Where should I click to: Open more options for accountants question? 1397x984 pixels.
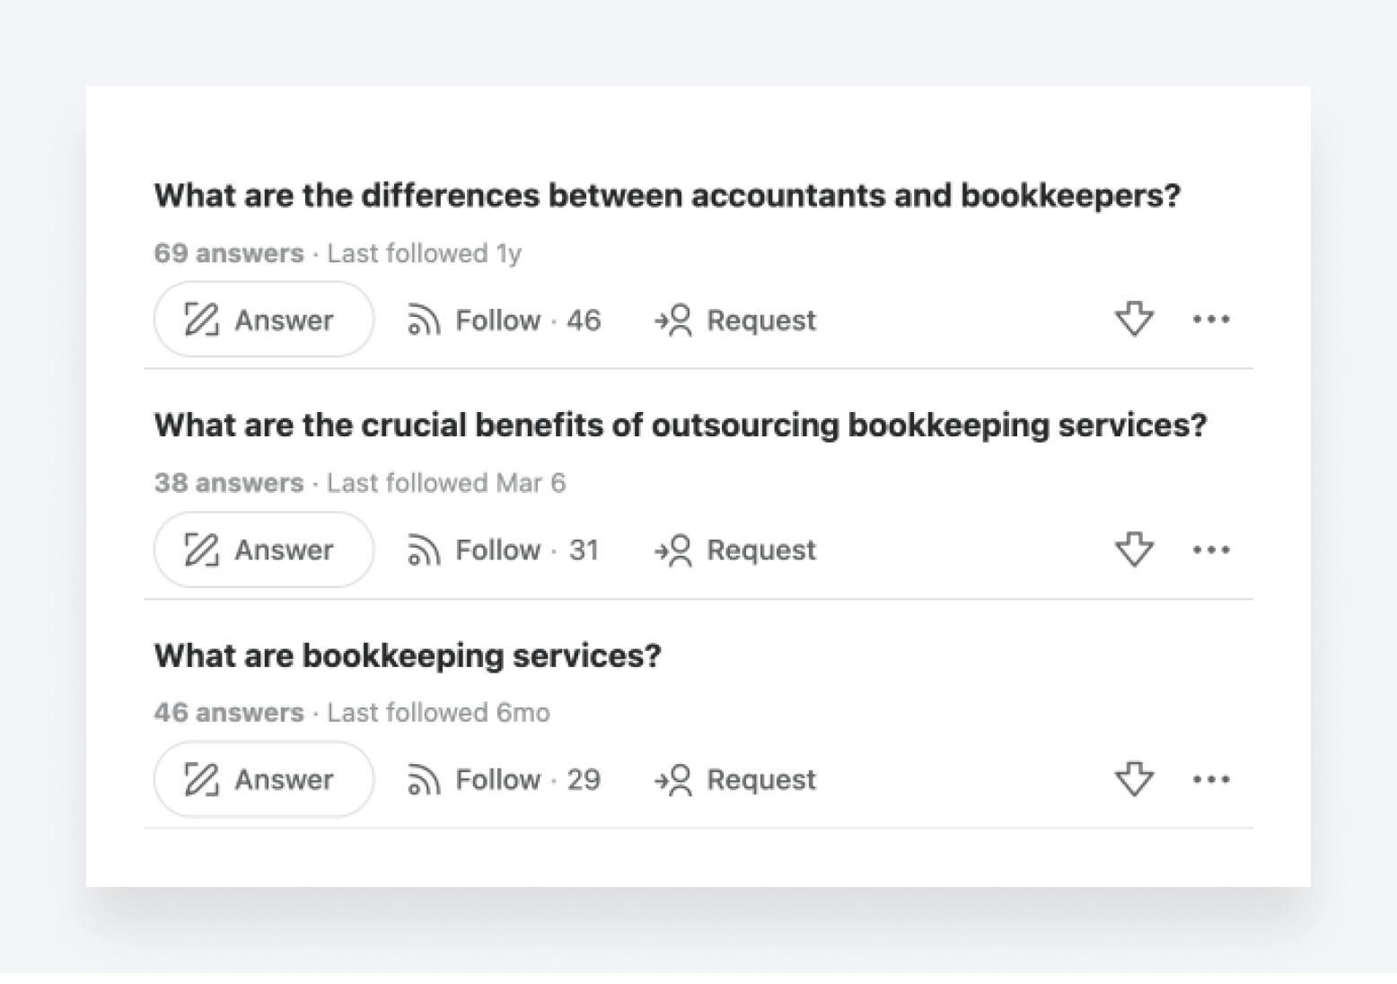pos(1211,319)
